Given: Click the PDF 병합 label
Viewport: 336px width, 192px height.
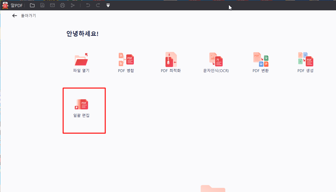Looking at the screenshot, I should click(126, 71).
